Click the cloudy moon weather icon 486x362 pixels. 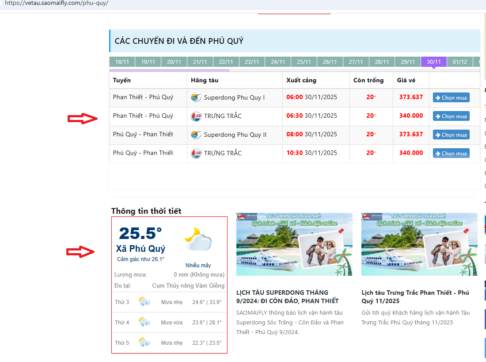coord(198,240)
